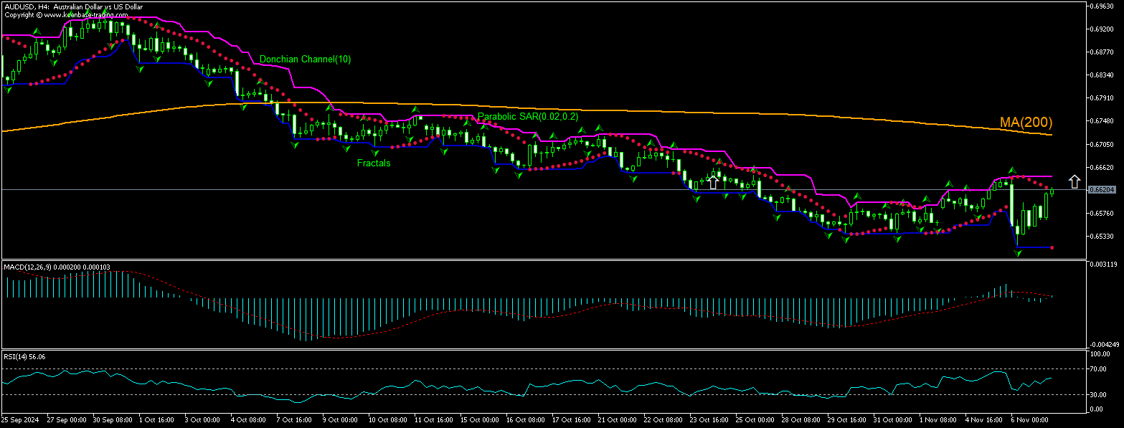1124x428 pixels.
Task: Select the MA(200) label
Action: pyautogui.click(x=1025, y=122)
